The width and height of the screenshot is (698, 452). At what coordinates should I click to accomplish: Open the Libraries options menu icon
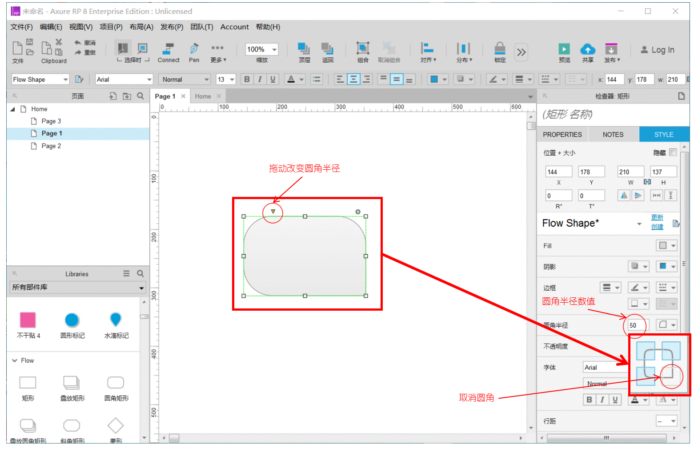(x=126, y=274)
